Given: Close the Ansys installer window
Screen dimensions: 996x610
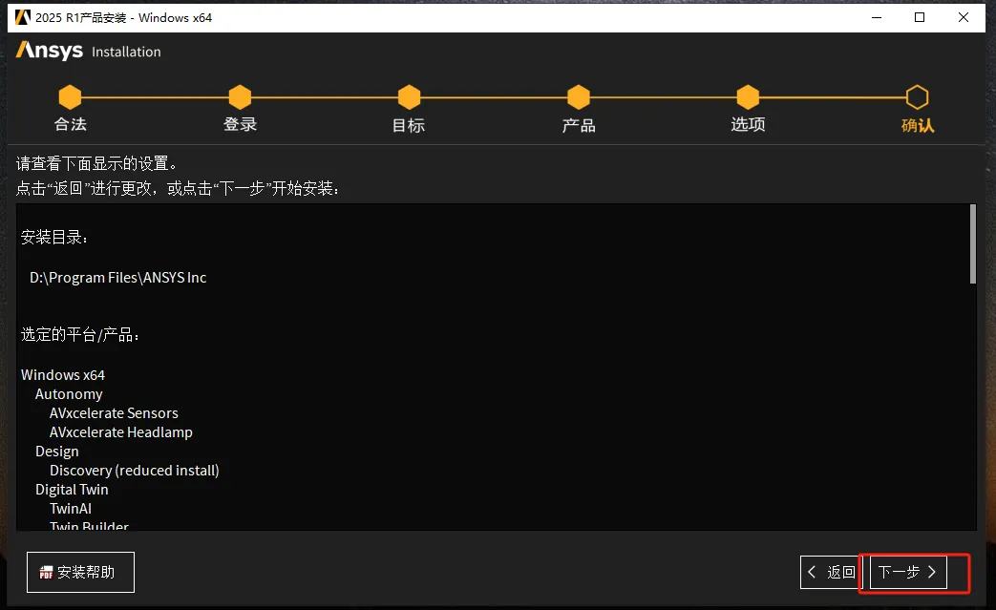Looking at the screenshot, I should (x=963, y=17).
